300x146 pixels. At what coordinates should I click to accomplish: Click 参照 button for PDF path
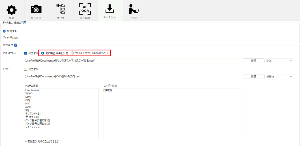tap(253, 61)
